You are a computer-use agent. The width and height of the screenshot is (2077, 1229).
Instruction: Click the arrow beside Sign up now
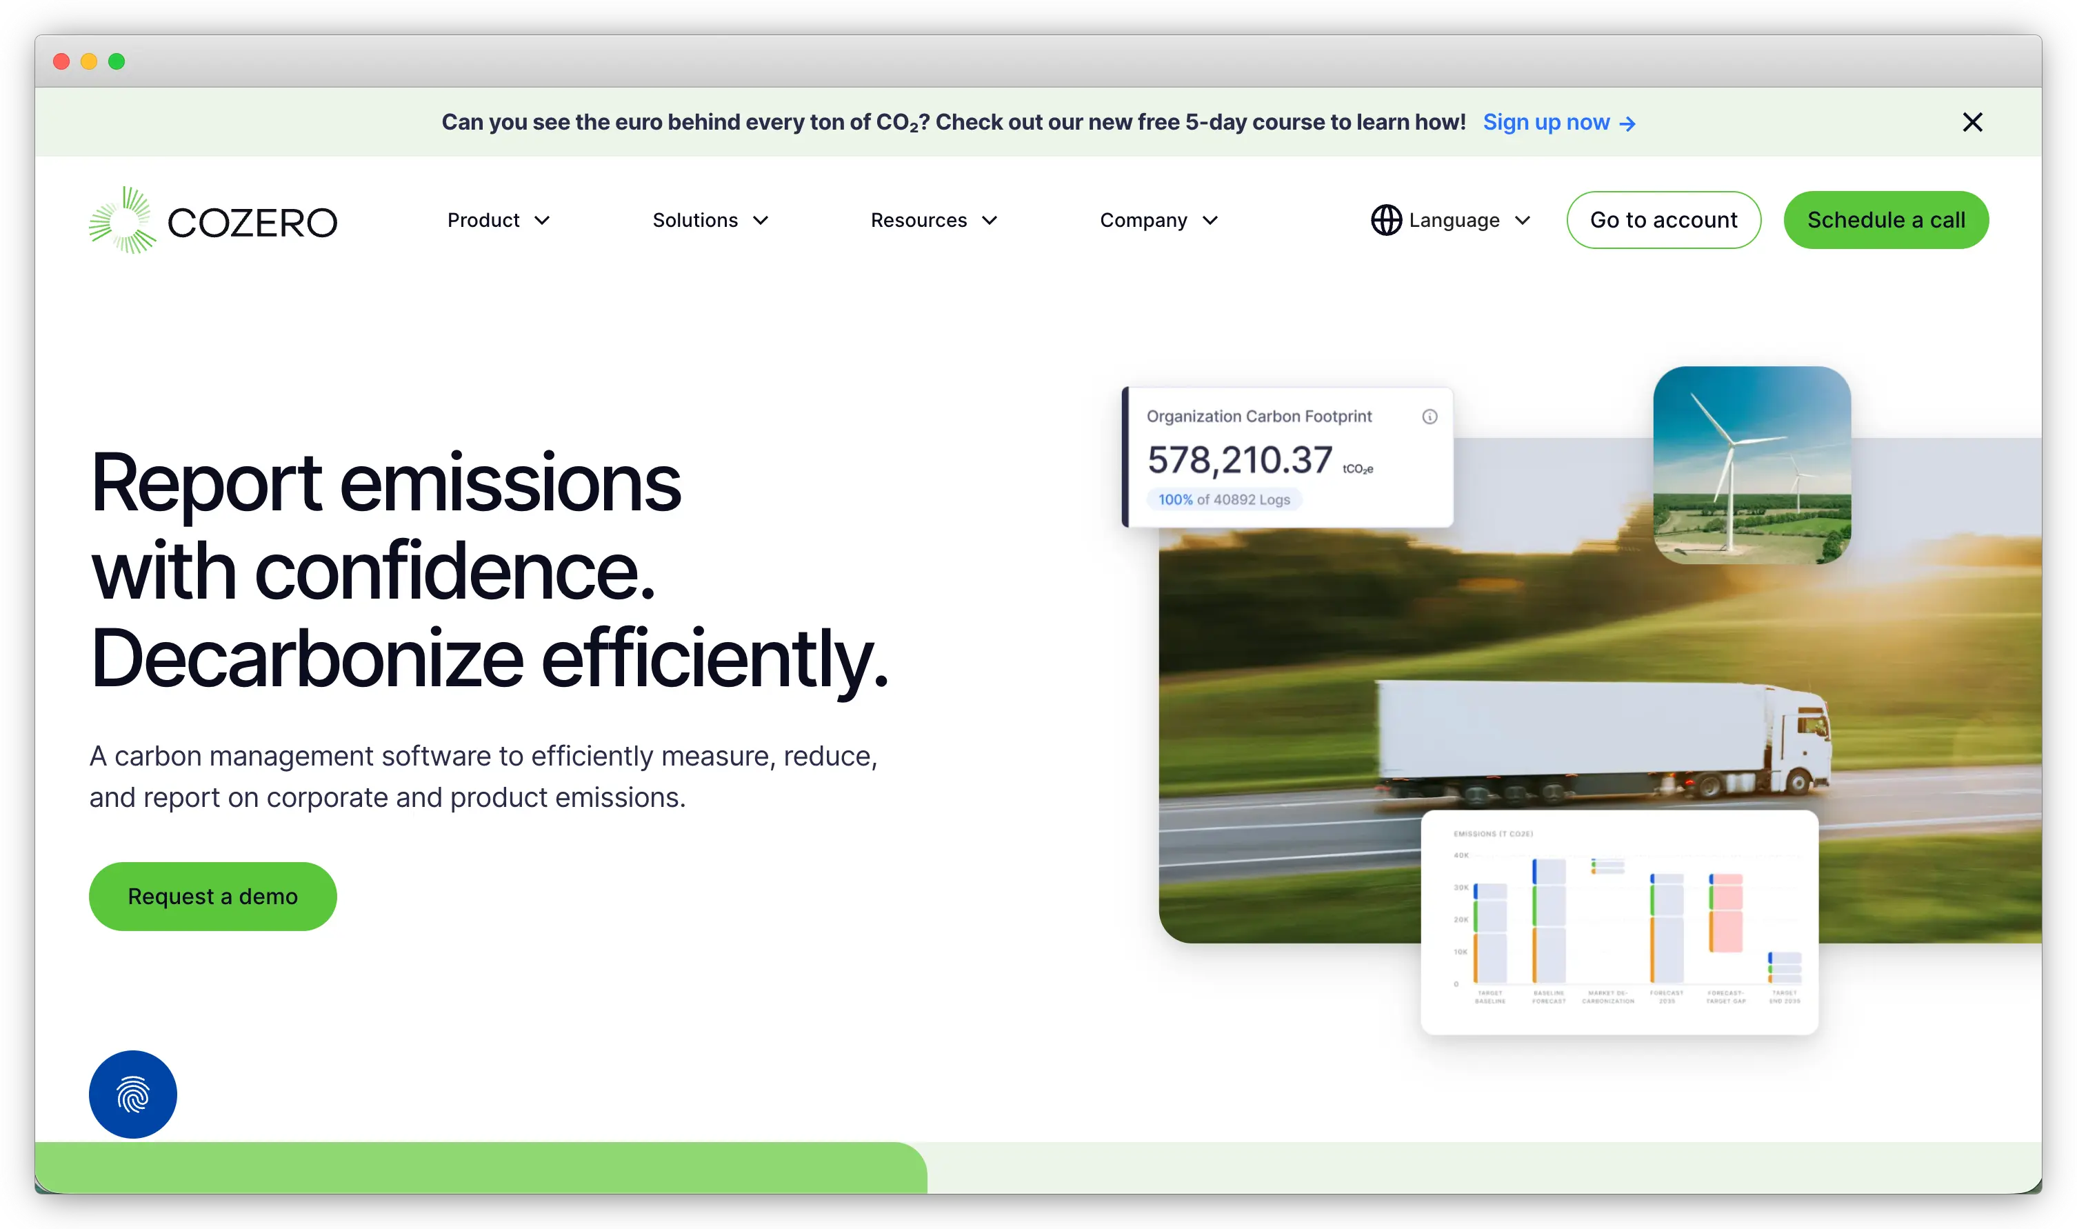[1627, 123]
